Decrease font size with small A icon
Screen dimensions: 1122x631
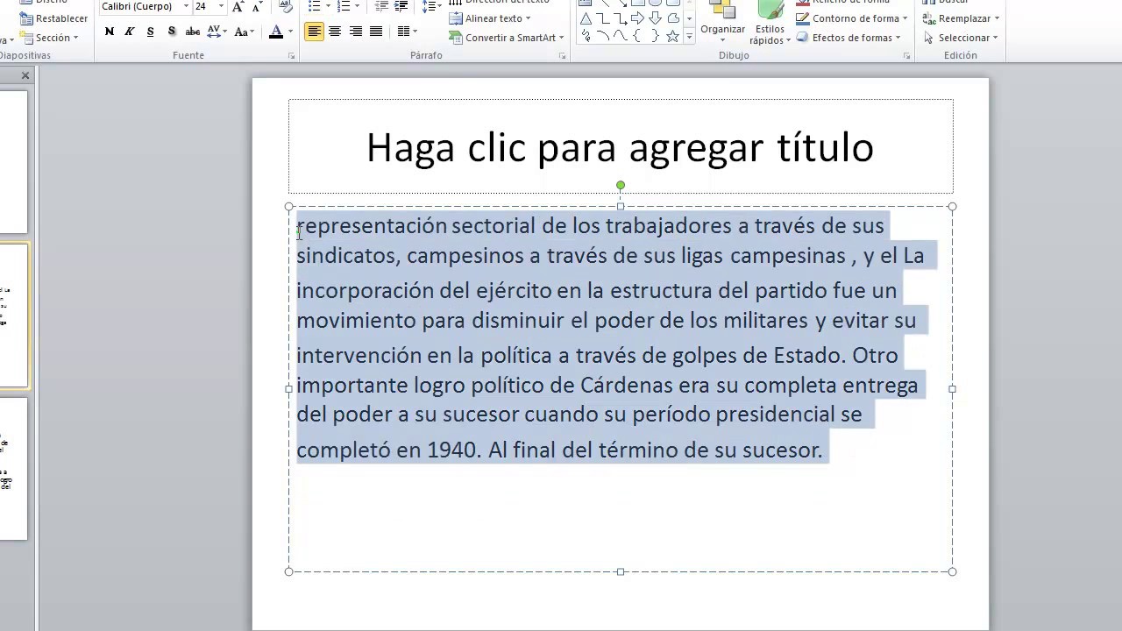[257, 6]
